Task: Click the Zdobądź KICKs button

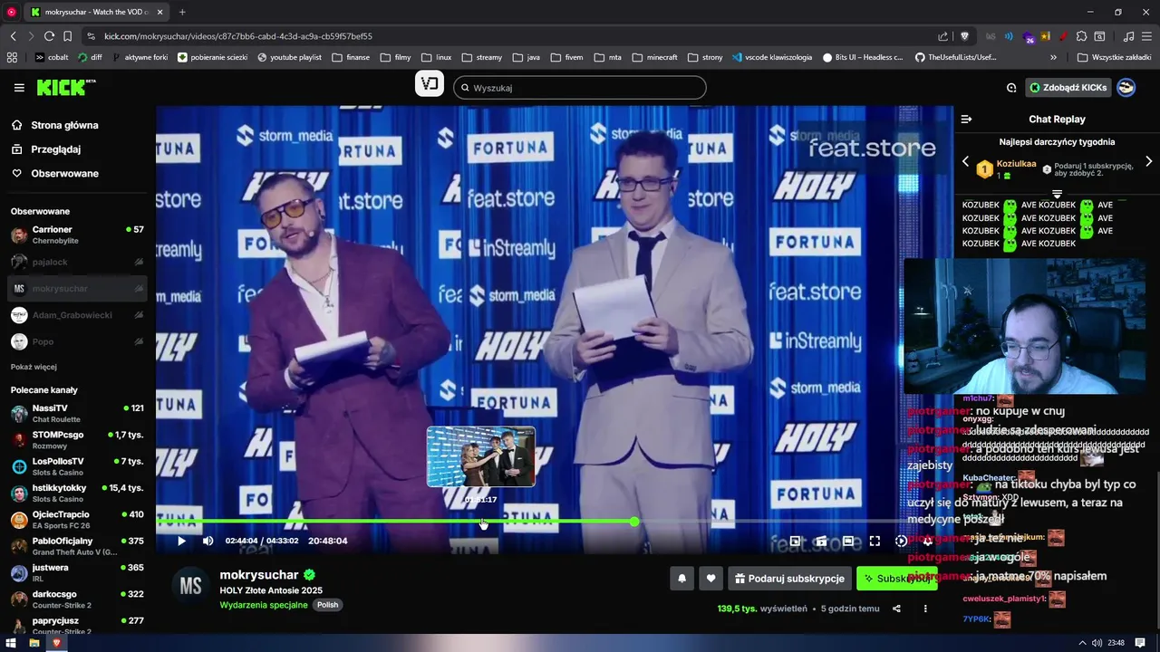Action: pyautogui.click(x=1068, y=88)
